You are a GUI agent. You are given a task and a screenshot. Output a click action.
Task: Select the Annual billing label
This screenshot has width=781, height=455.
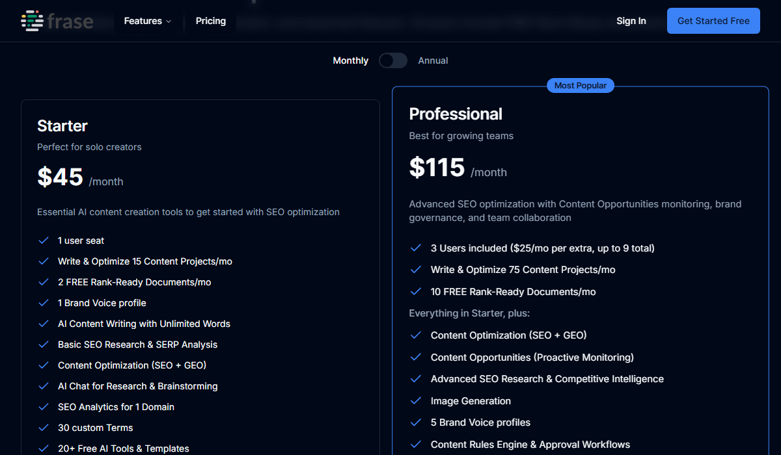click(433, 60)
